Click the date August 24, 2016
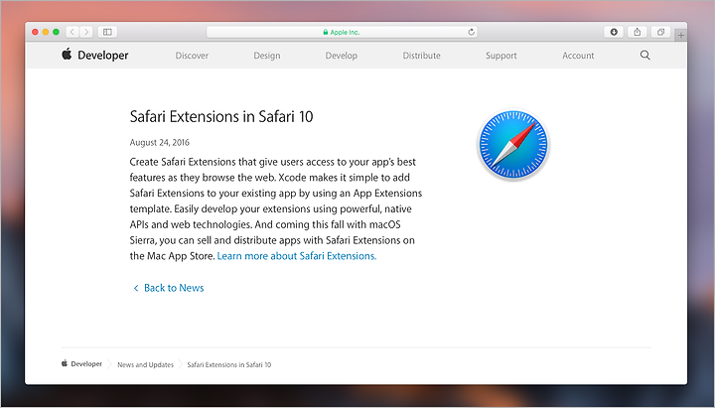 [x=160, y=143]
